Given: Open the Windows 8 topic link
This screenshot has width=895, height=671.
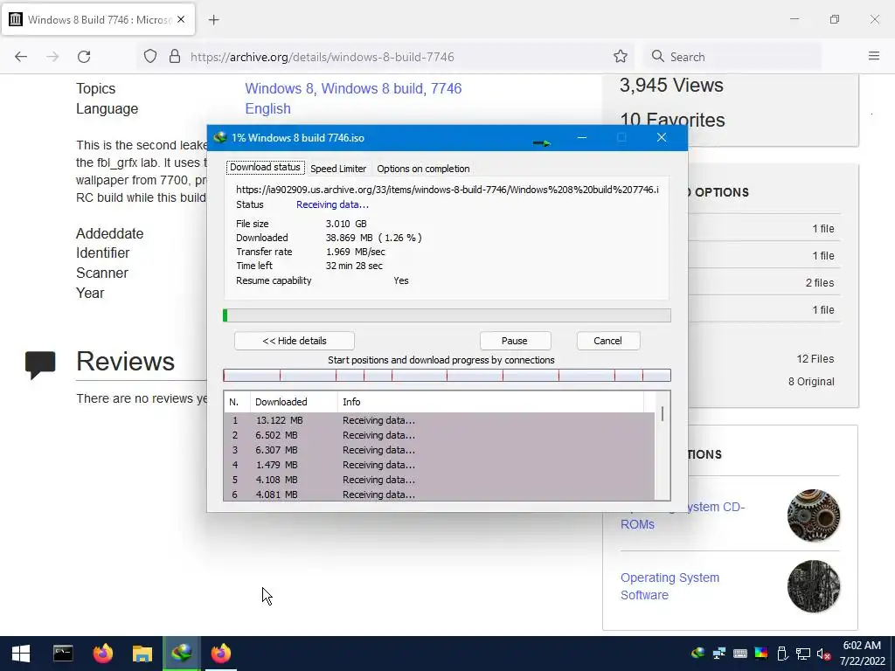Looking at the screenshot, I should point(279,88).
